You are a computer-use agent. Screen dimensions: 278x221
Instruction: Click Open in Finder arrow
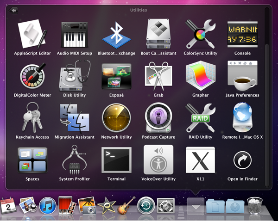coord(242,160)
